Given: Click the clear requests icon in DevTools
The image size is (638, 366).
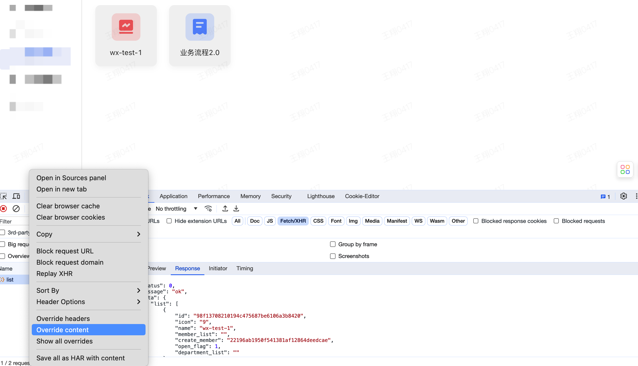Looking at the screenshot, I should tap(16, 208).
